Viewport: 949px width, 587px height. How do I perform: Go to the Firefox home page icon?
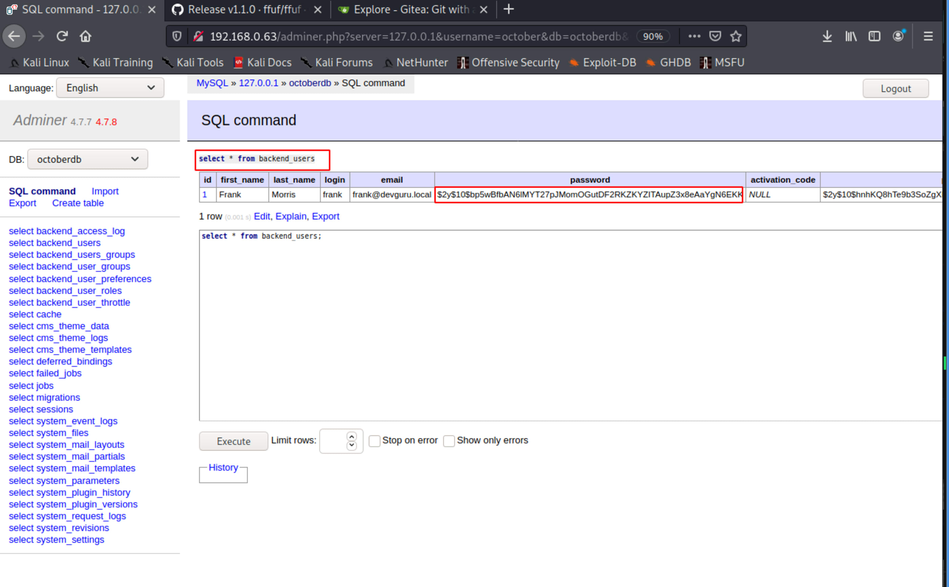tap(85, 36)
